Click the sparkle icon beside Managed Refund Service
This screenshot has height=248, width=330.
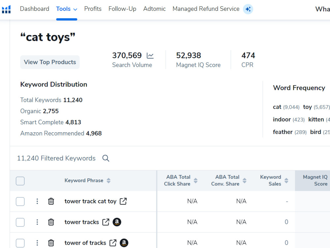click(248, 9)
